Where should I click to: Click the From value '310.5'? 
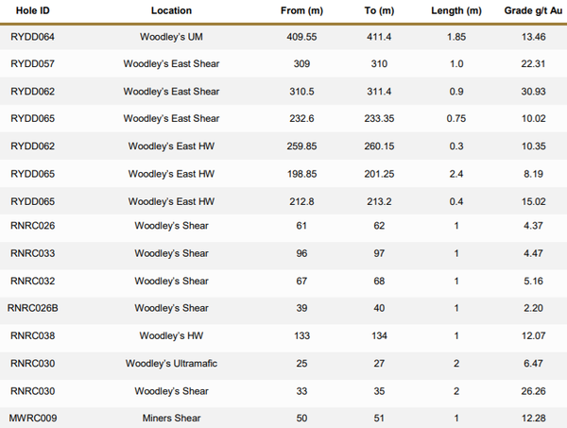301,92
